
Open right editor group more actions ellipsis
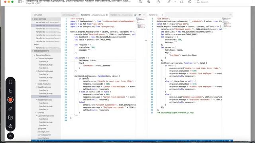[230, 15]
